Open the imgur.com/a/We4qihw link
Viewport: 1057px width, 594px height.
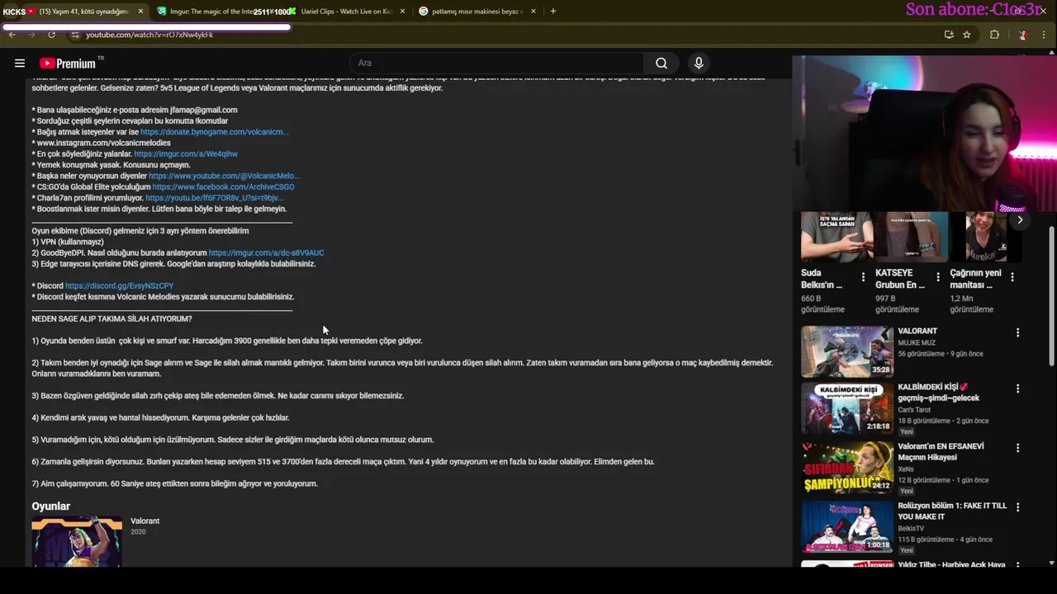pyautogui.click(x=186, y=153)
